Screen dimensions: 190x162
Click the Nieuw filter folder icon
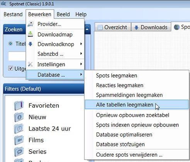pyautogui.click(x=19, y=117)
